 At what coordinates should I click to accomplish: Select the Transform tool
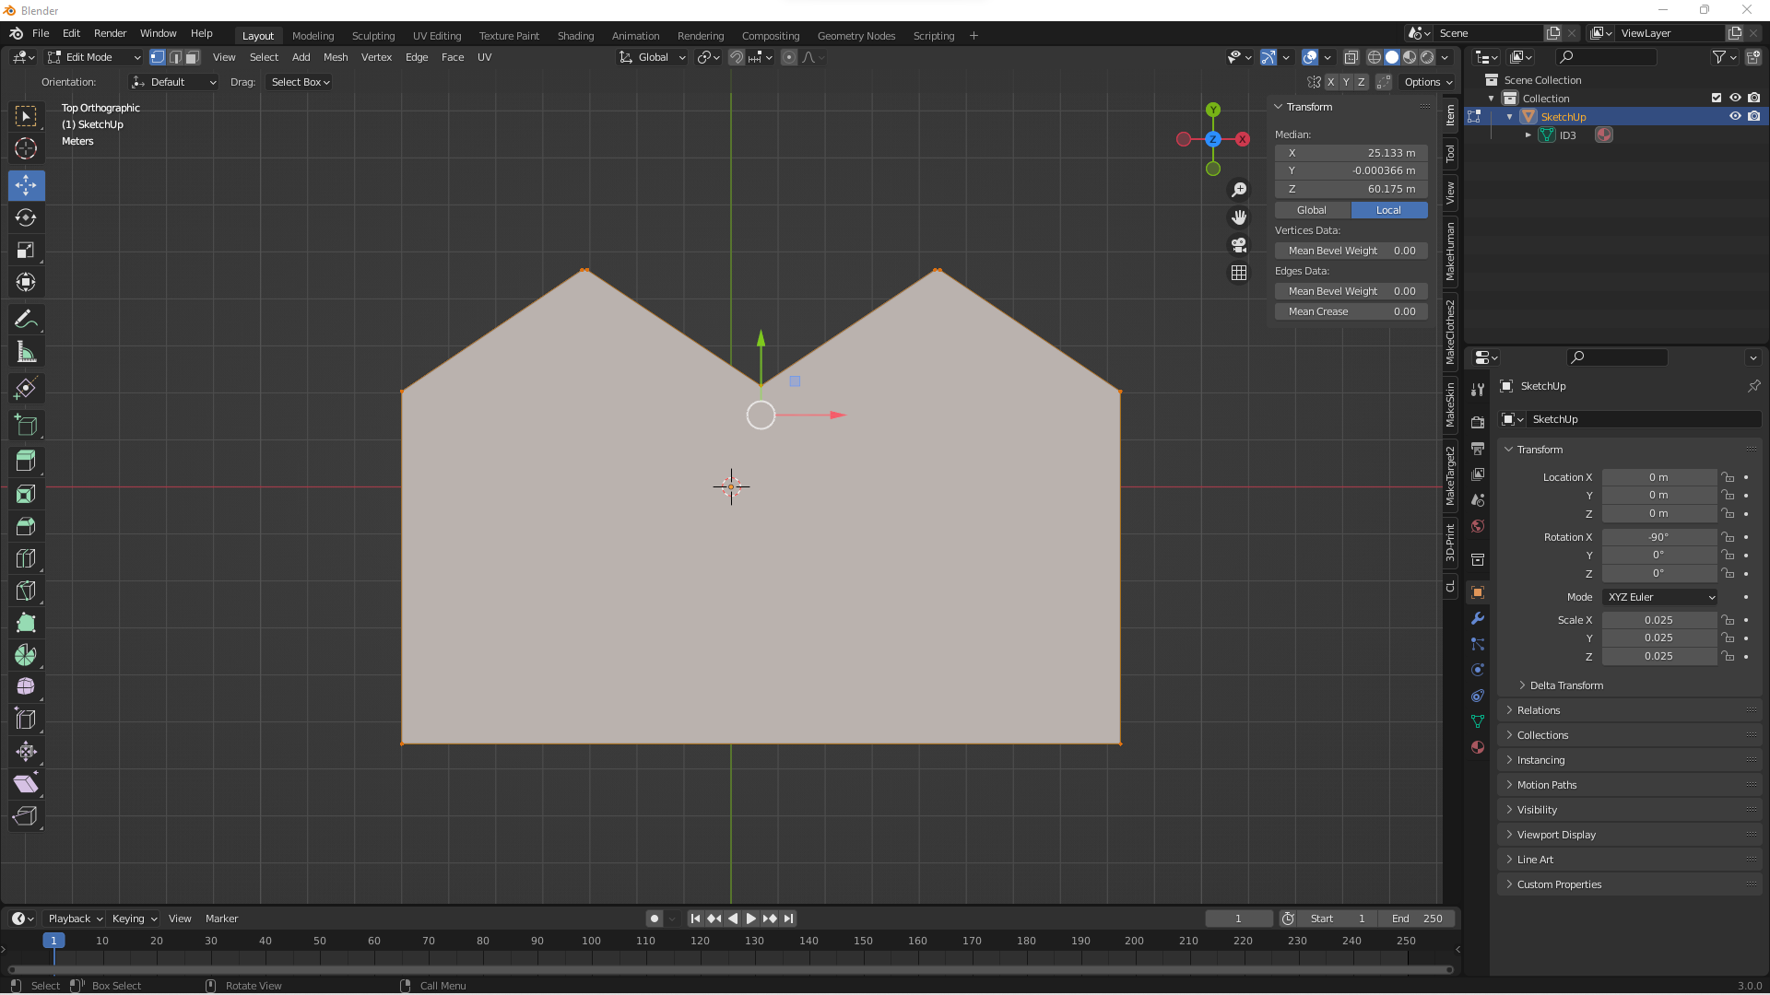[x=26, y=282]
